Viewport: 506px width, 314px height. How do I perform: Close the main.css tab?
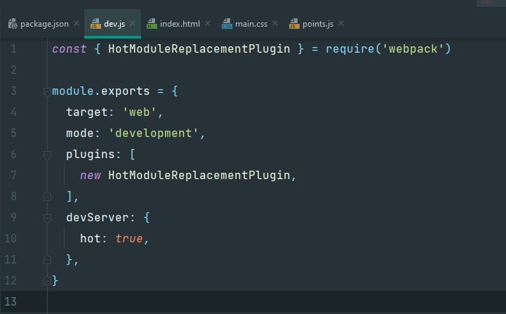tap(275, 24)
